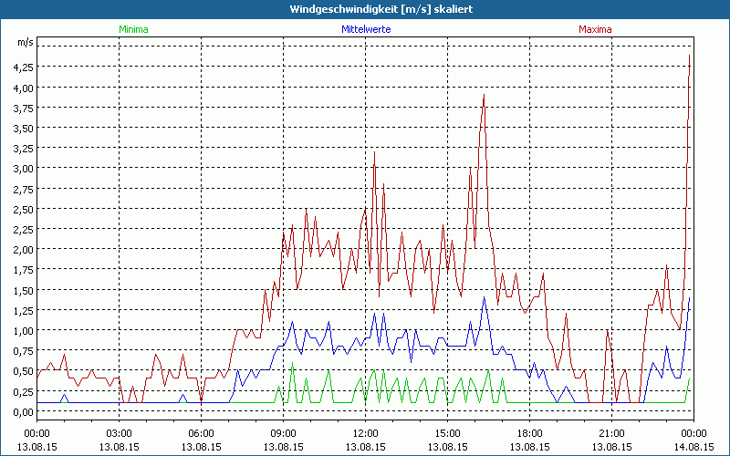Click the 0,00 y-axis value label
Viewport: 730px width, 456px height.
pyautogui.click(x=23, y=411)
